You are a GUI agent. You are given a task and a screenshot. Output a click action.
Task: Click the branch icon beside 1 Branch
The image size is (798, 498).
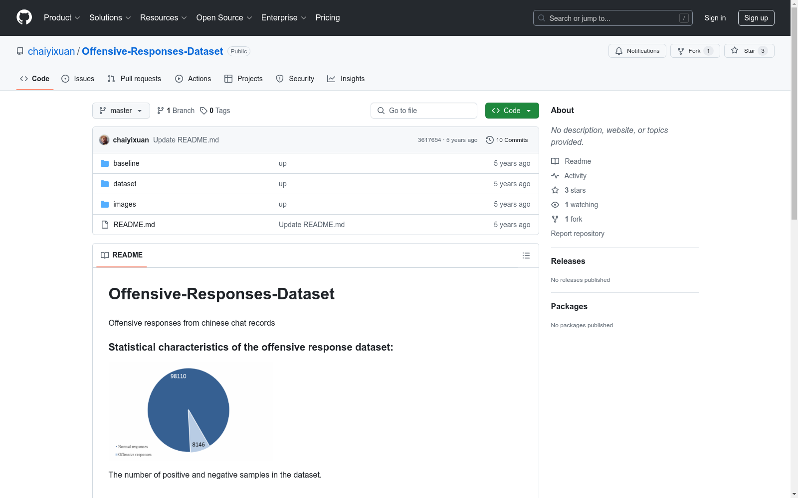pos(161,111)
